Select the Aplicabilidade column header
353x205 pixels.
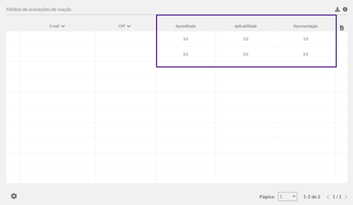click(x=245, y=26)
